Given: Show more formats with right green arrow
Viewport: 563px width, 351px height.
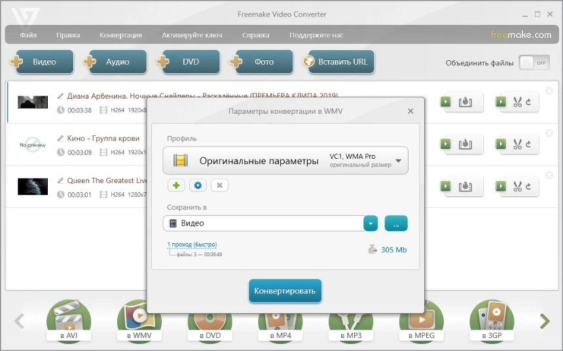Looking at the screenshot, I should pyautogui.click(x=545, y=321).
